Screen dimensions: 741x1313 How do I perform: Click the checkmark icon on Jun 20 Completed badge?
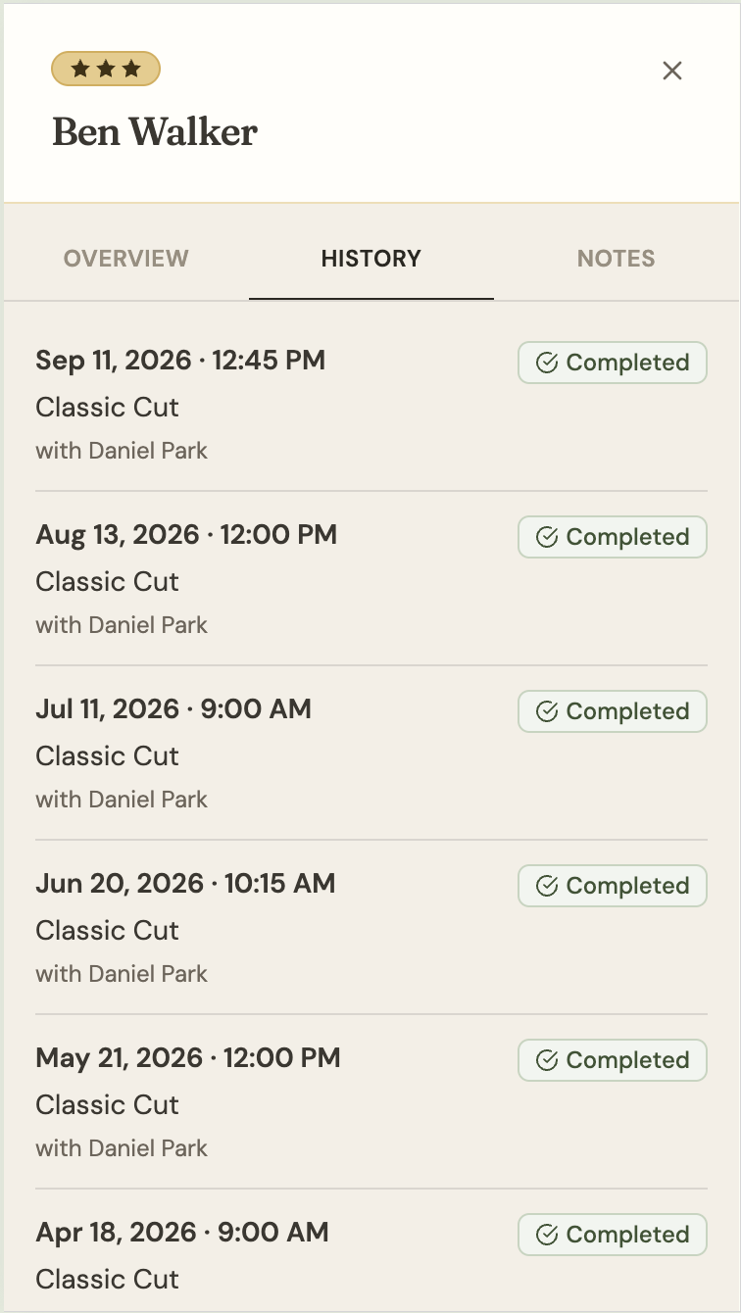[x=547, y=886]
